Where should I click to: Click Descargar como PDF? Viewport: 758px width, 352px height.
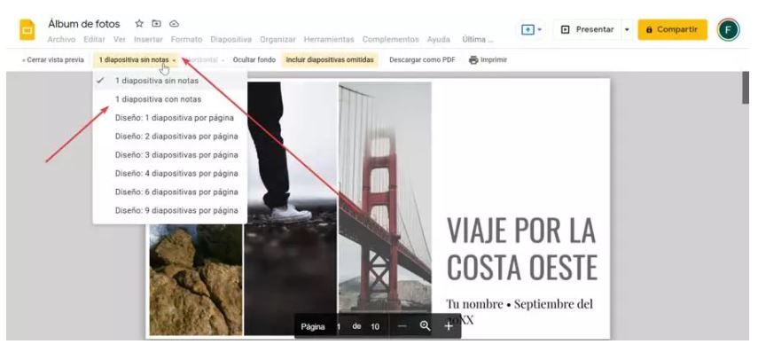(422, 60)
